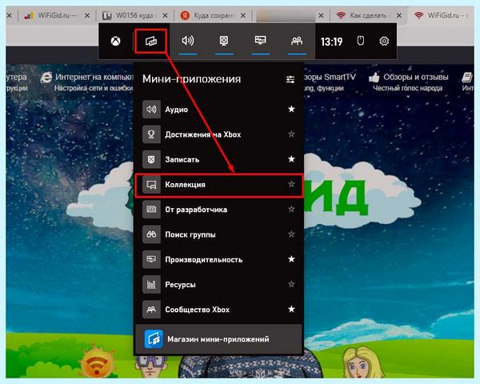Viewport: 480px width, 384px height.
Task: Click the Записать capture icon
Action: [x=151, y=159]
